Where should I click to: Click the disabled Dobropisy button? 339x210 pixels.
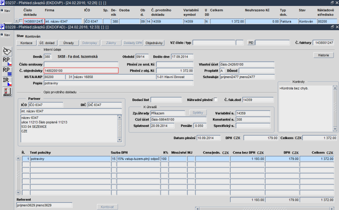click(89, 43)
